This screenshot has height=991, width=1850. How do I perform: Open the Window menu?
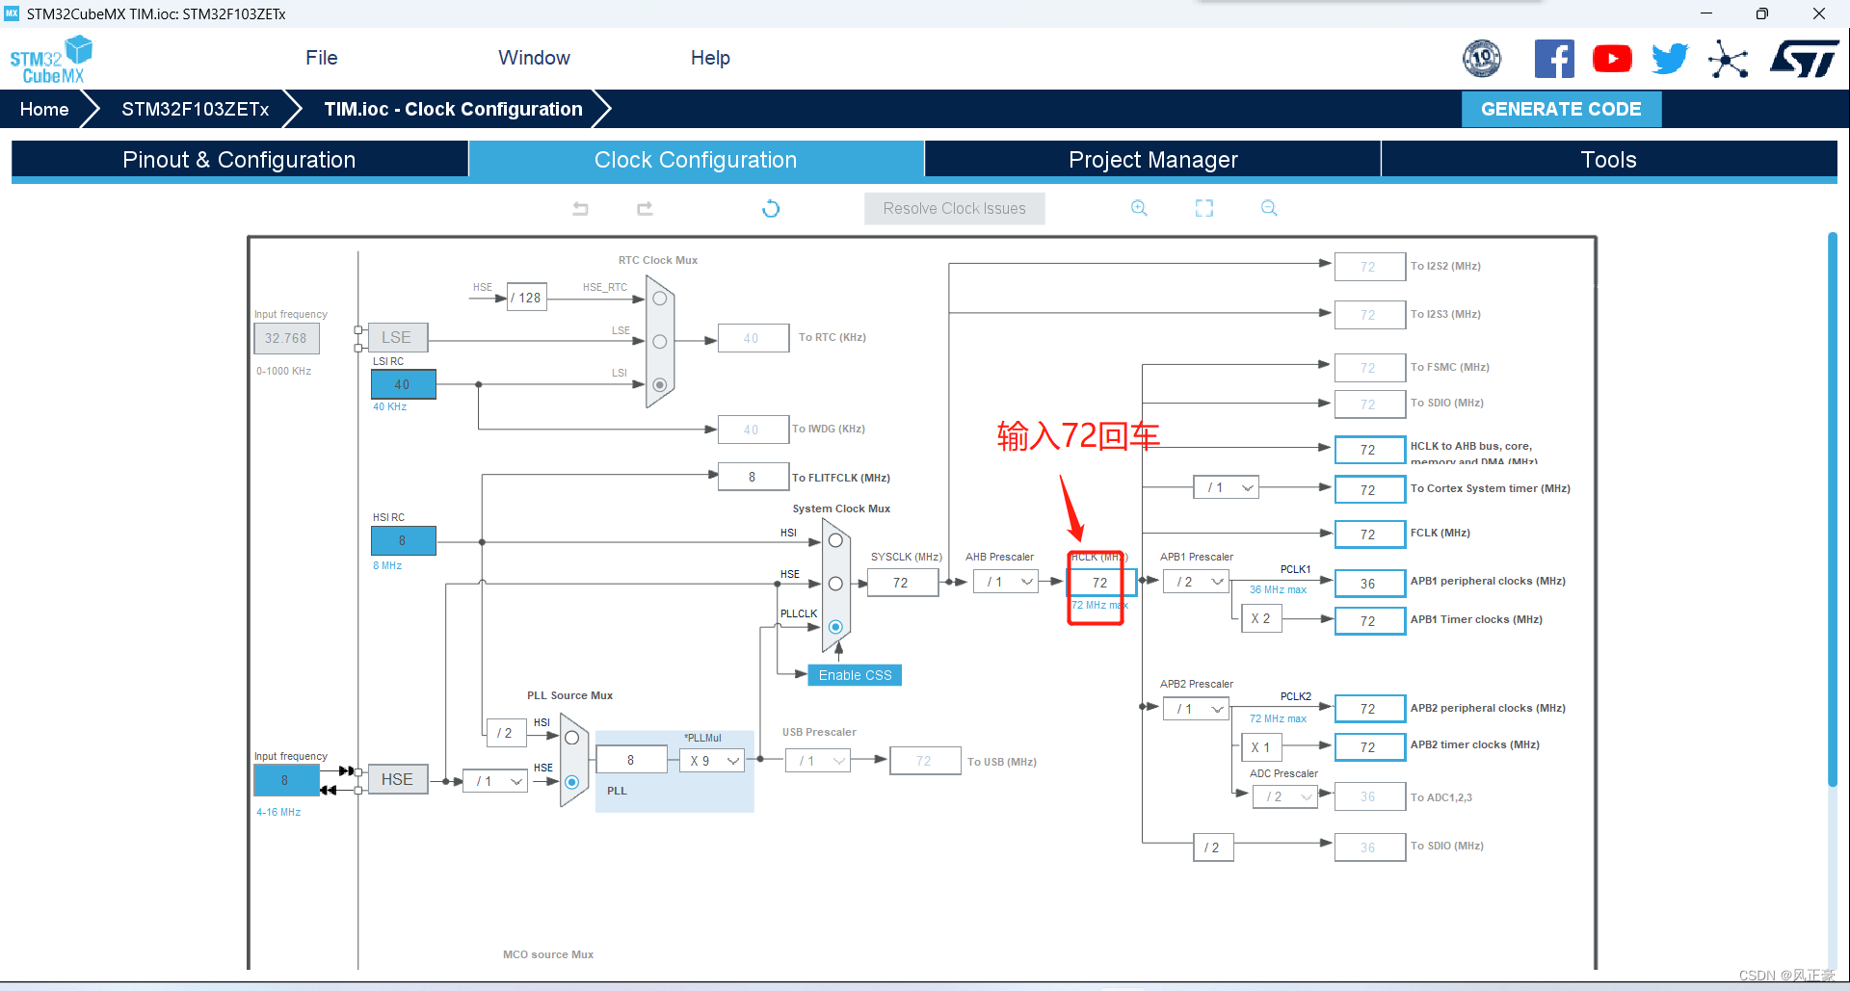[534, 58]
